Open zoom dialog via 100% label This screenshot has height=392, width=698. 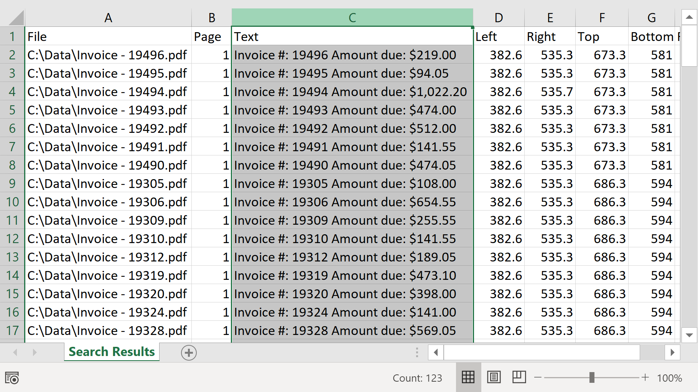click(x=668, y=378)
